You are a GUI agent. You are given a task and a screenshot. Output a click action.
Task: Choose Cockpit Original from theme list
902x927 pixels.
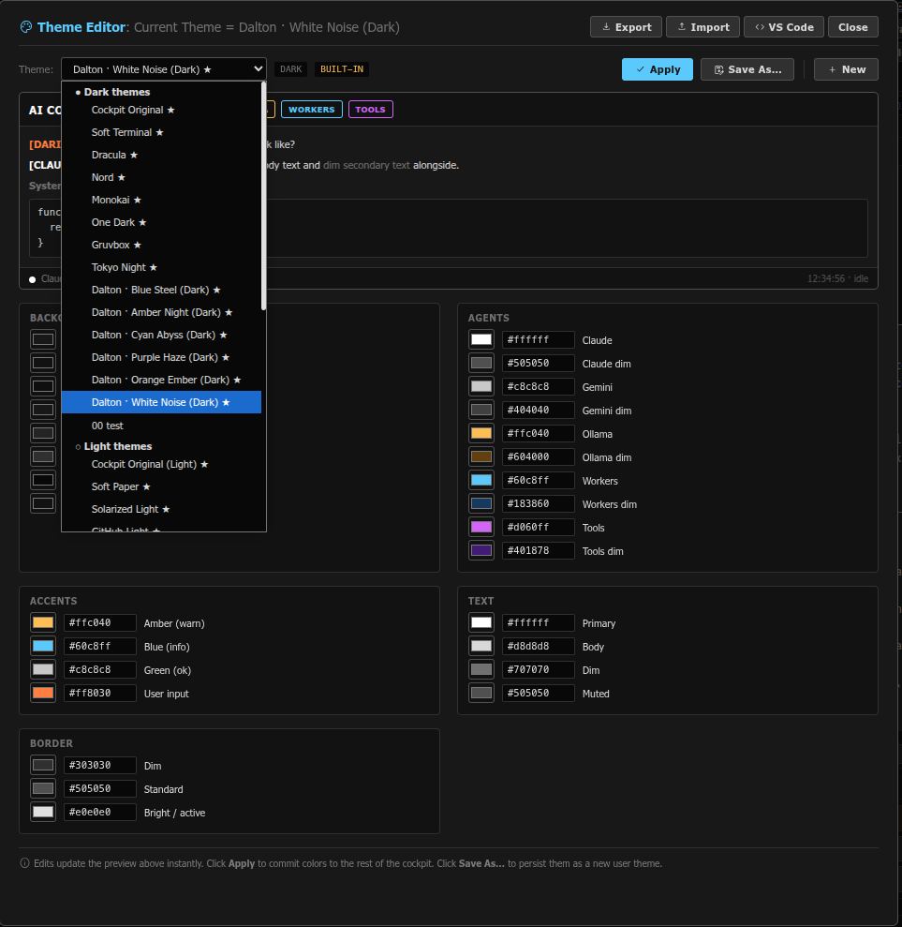pos(161,110)
